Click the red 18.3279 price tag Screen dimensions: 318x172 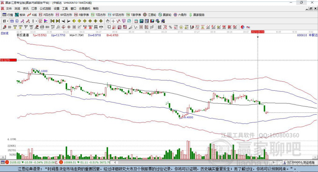8,60
